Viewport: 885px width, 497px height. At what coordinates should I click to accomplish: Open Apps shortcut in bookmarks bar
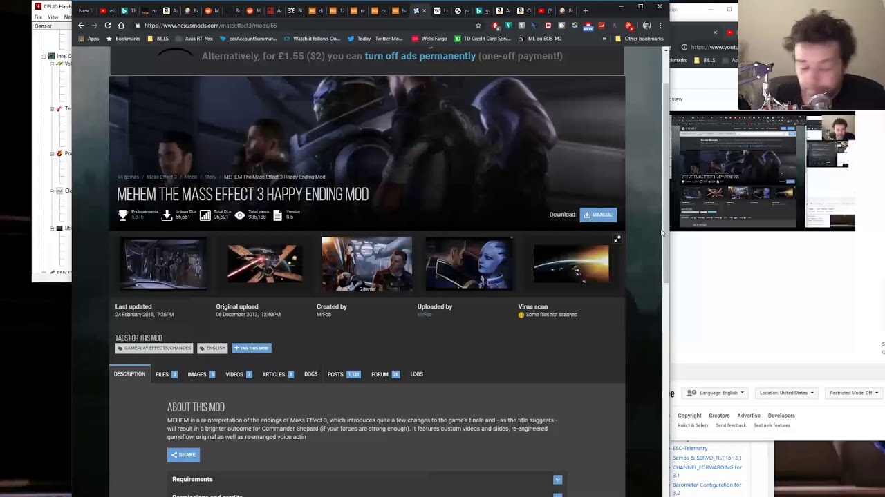pos(89,39)
